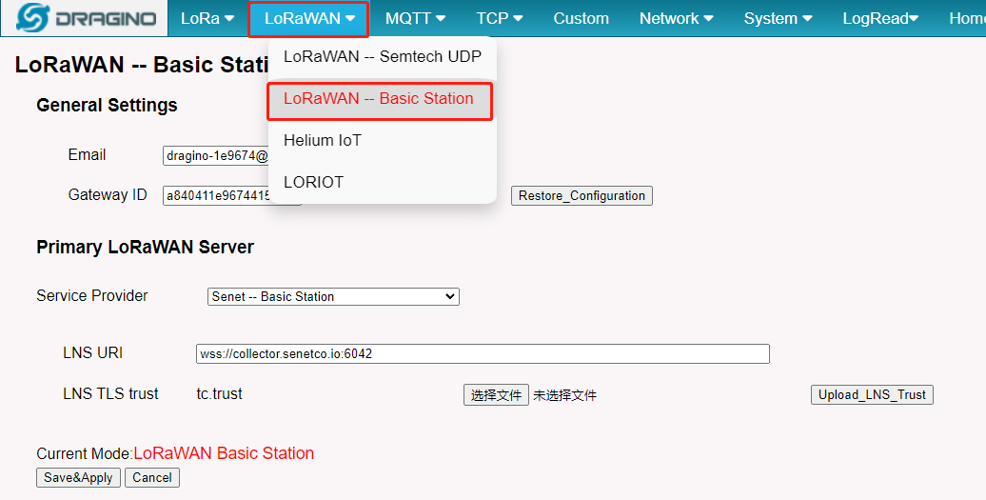Click the Primary LoRaWAN Server heading
This screenshot has width=986, height=500.
(146, 248)
